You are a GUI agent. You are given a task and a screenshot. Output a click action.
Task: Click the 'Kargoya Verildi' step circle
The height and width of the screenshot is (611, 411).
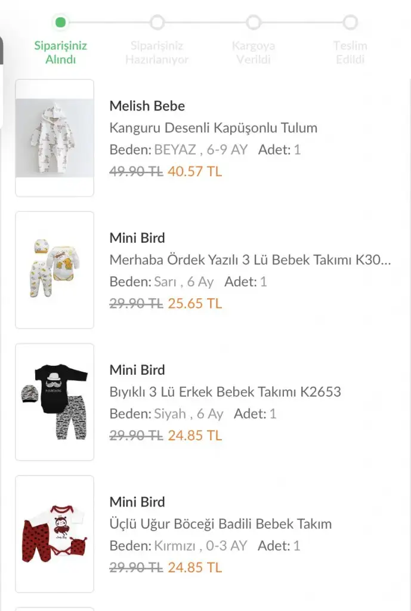[x=254, y=23]
